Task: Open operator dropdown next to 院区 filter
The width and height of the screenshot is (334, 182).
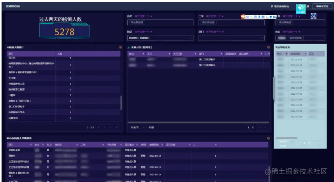Action: pyautogui.click(x=143, y=32)
